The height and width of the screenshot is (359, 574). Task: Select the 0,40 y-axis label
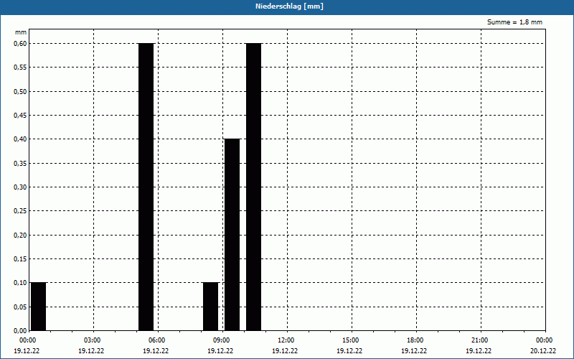coord(20,139)
